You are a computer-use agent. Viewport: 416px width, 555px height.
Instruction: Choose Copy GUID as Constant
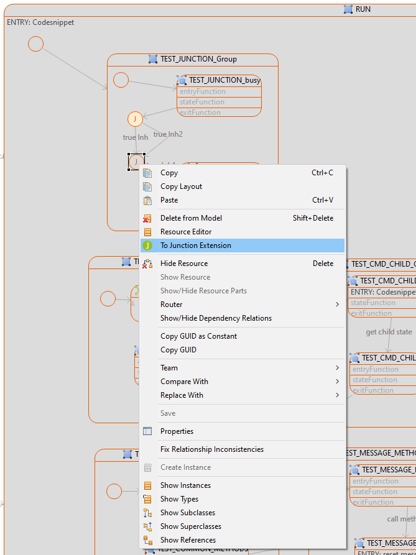pos(198,336)
